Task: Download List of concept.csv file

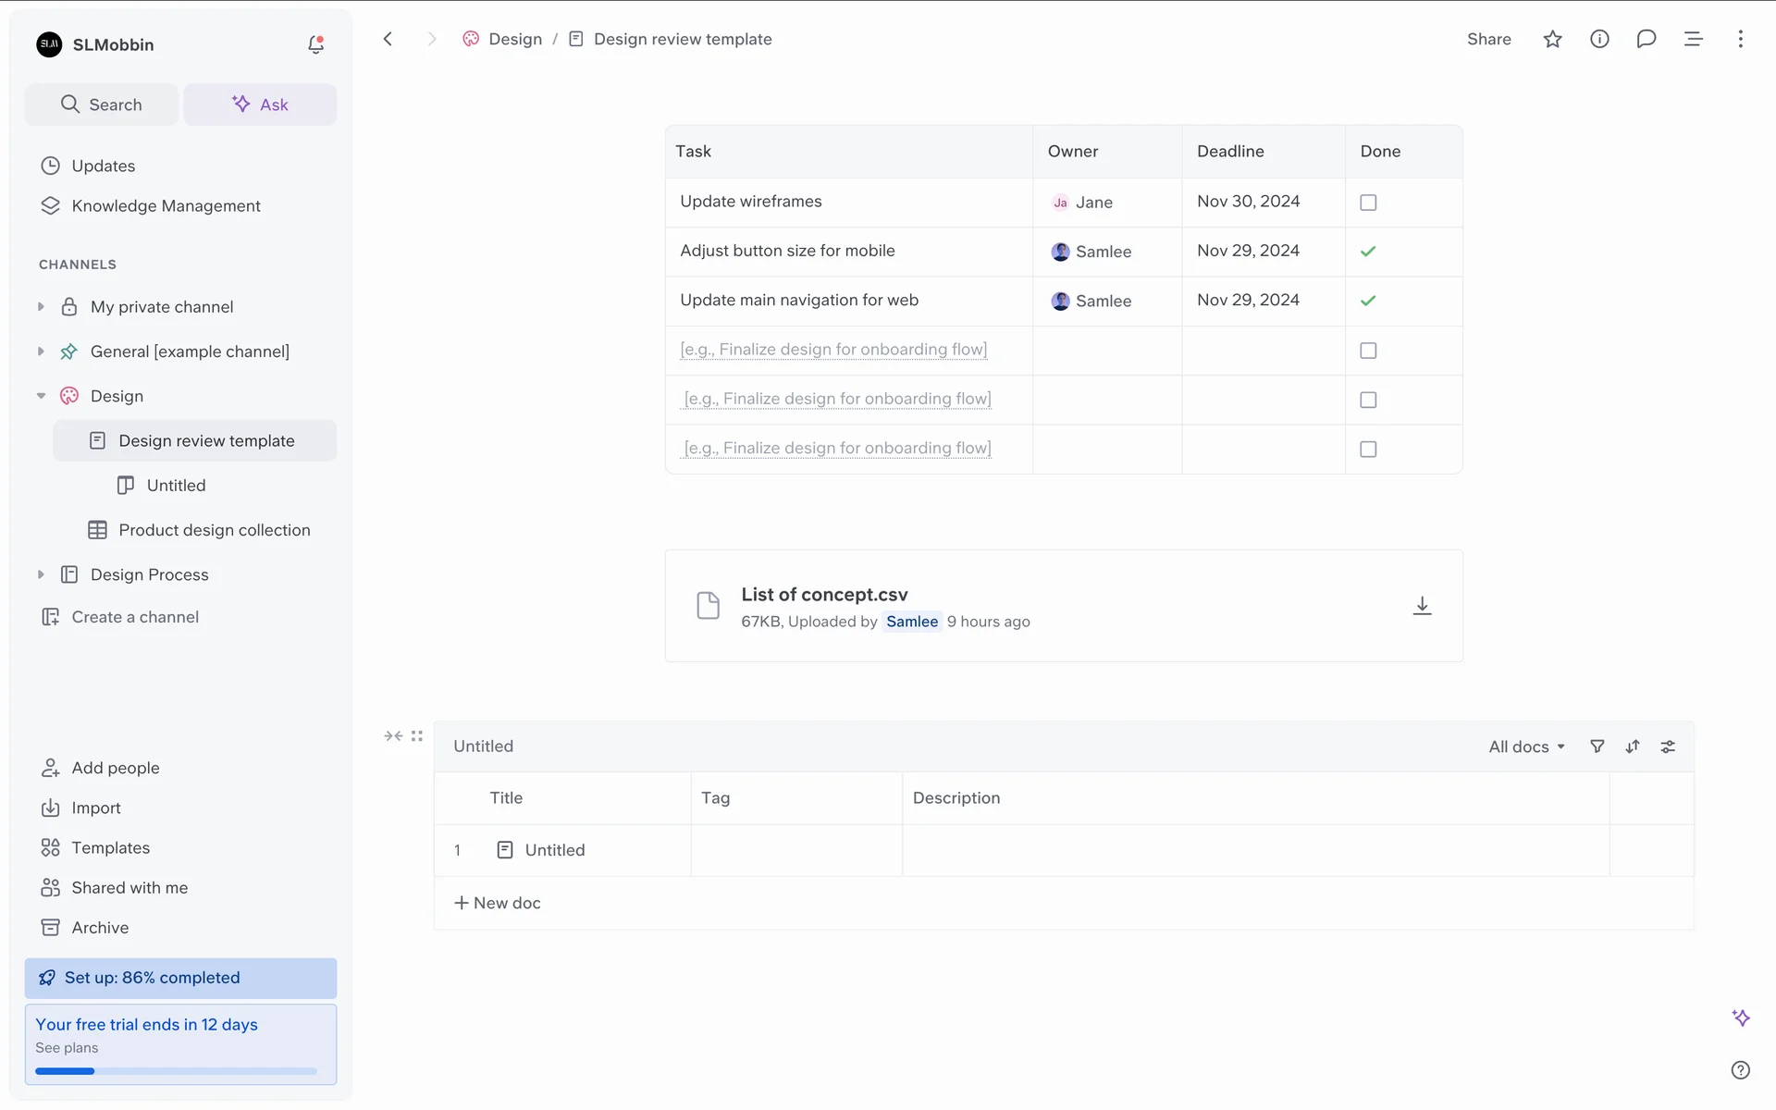Action: (x=1422, y=606)
